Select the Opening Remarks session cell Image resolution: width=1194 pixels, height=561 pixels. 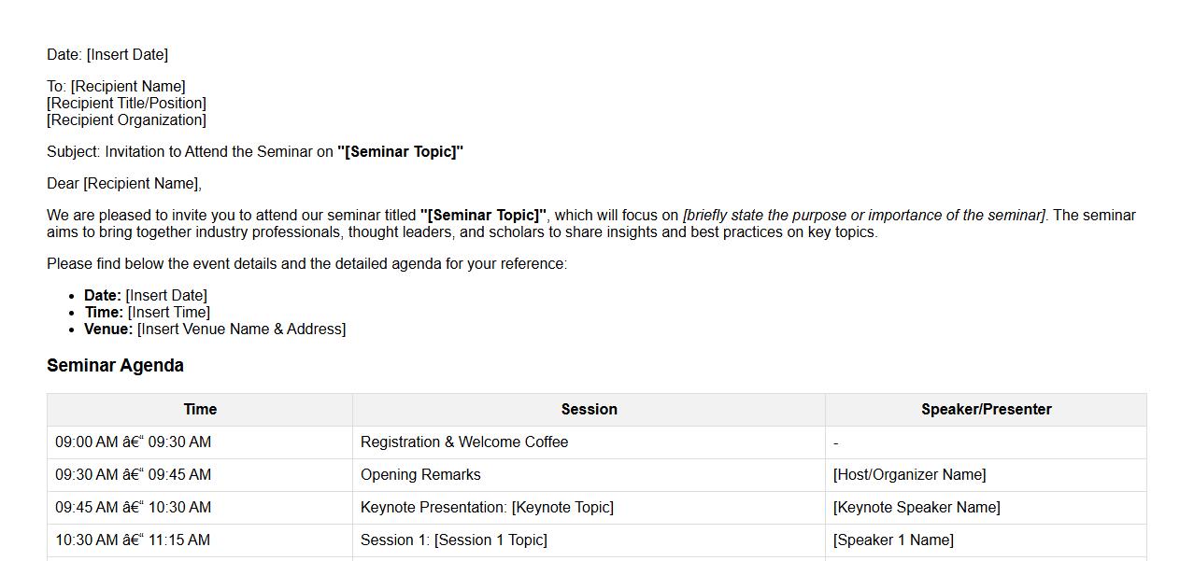click(x=420, y=475)
